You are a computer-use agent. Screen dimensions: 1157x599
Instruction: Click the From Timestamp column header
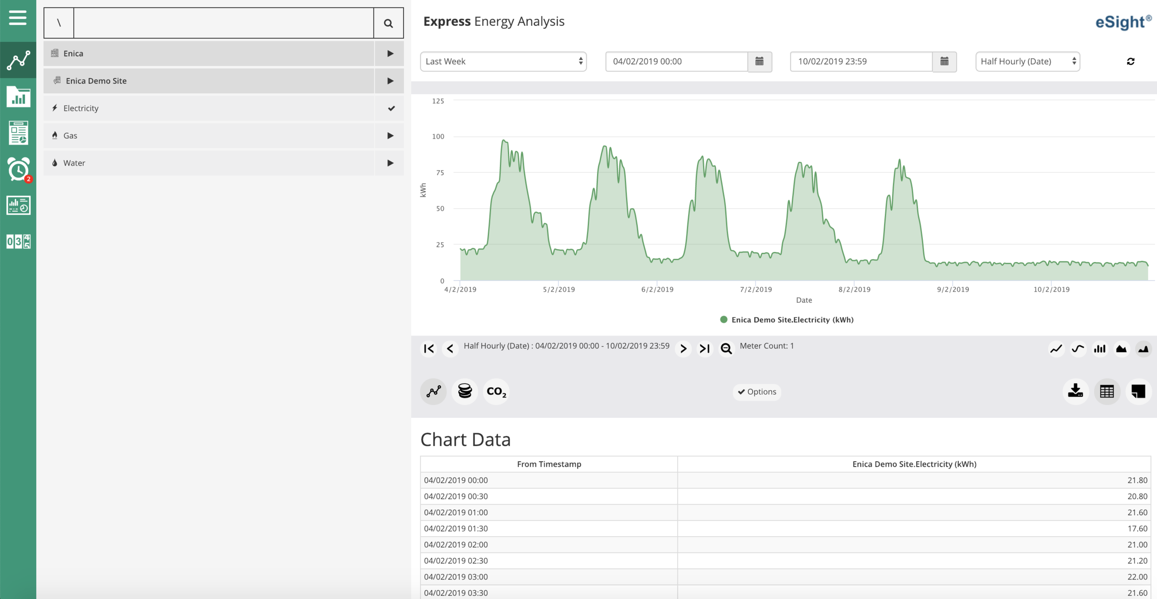click(x=549, y=464)
